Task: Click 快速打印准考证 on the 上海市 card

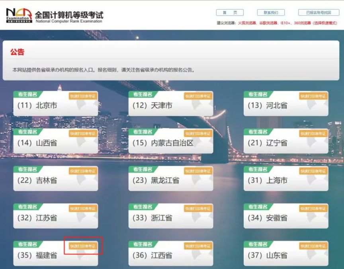Action: pos(313,171)
